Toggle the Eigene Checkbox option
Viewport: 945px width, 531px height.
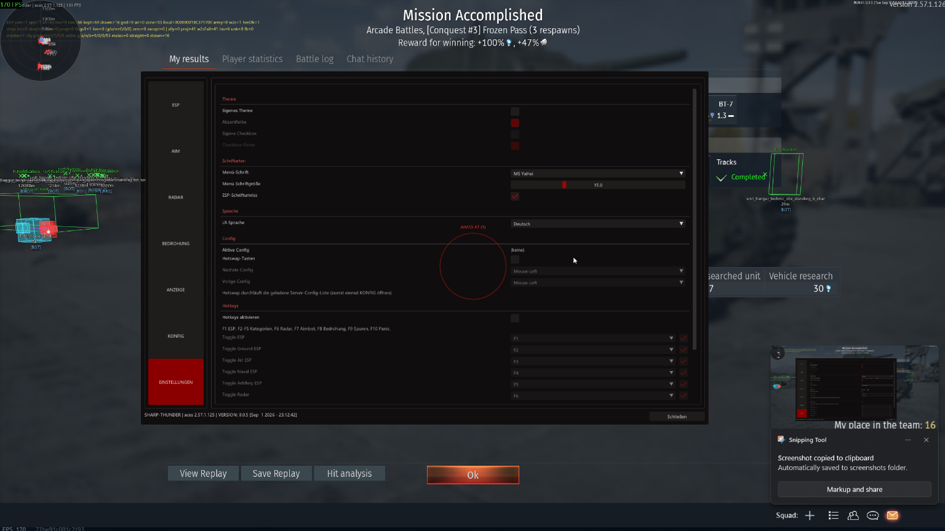point(515,134)
